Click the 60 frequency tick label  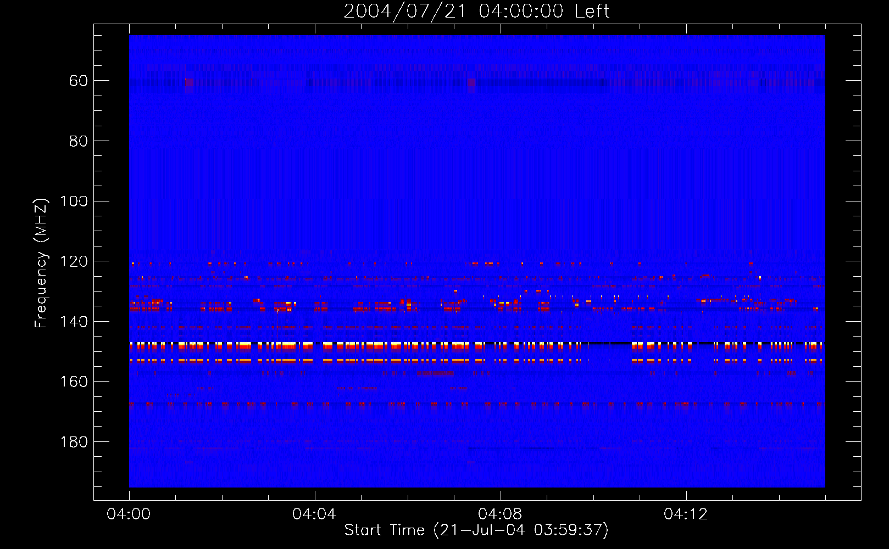click(78, 81)
